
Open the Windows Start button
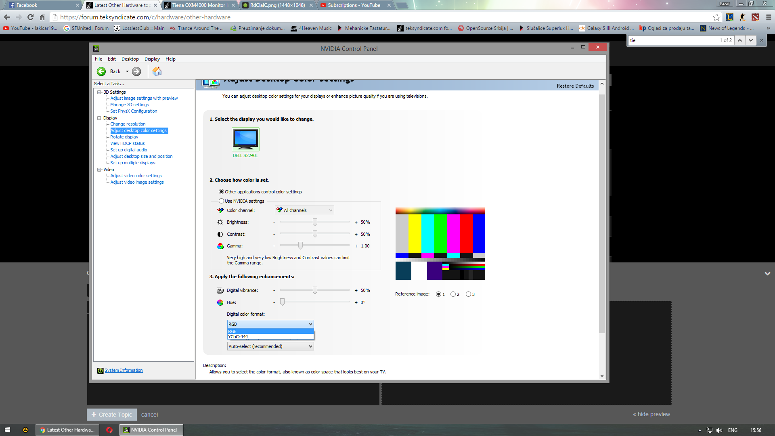pyautogui.click(x=7, y=430)
